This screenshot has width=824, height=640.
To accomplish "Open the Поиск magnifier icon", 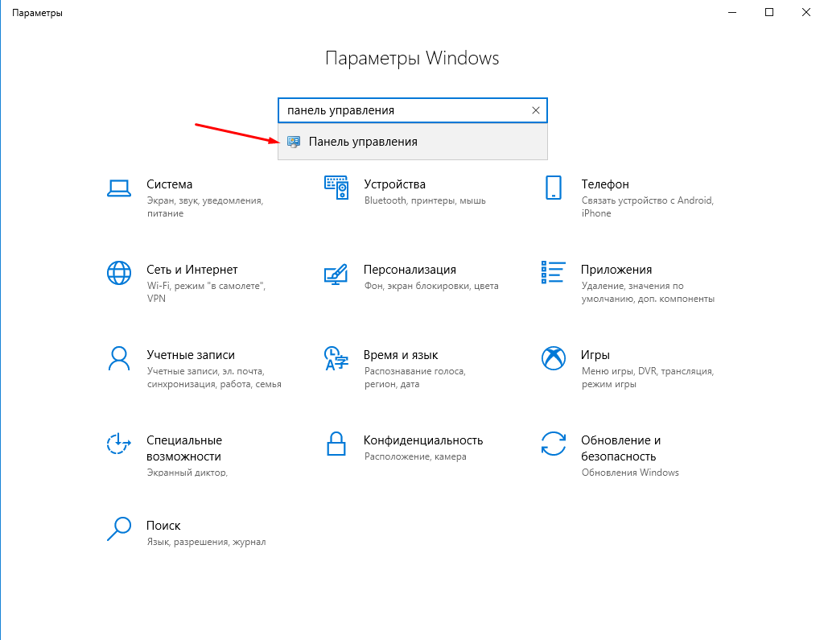I will click(x=119, y=529).
